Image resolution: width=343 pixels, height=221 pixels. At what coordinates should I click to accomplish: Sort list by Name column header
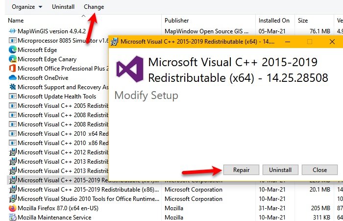click(16, 21)
